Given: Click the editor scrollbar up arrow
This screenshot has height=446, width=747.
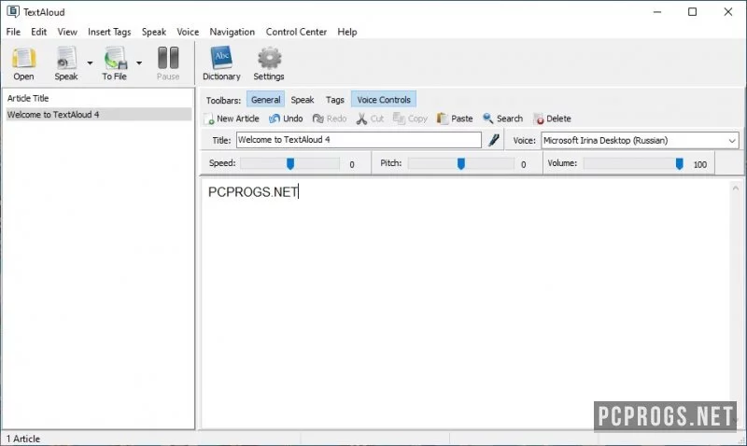Looking at the screenshot, I should pos(736,188).
